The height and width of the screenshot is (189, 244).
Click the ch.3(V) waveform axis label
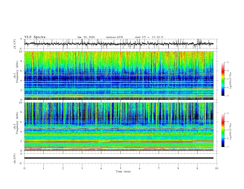click(15, 158)
